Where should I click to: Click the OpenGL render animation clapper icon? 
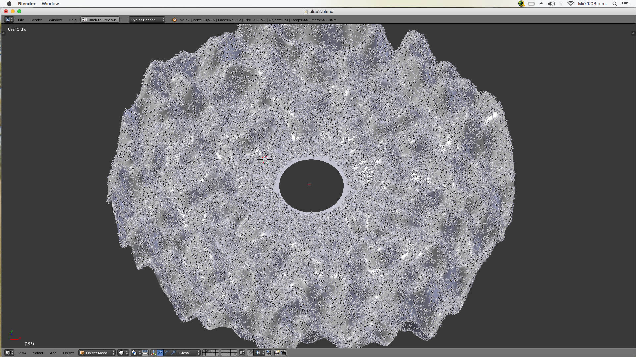tap(284, 353)
